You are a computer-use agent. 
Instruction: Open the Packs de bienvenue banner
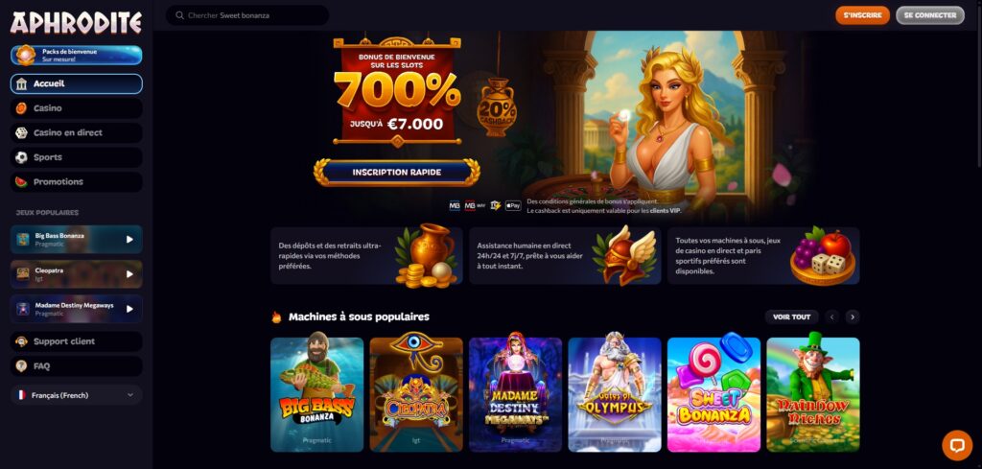tap(77, 55)
